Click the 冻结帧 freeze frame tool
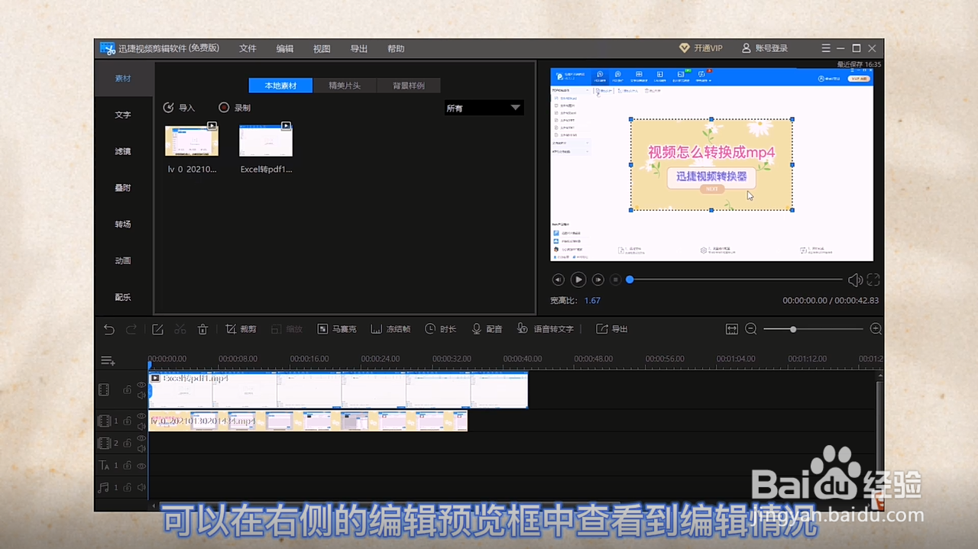 [x=390, y=329]
